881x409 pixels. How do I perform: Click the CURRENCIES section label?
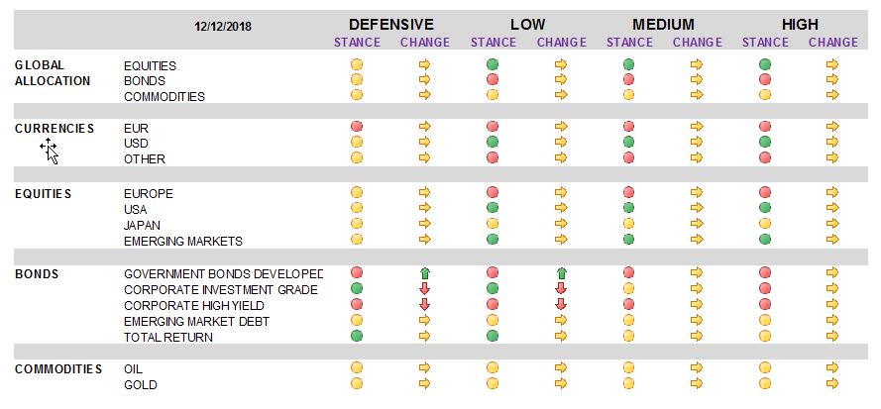click(x=55, y=129)
